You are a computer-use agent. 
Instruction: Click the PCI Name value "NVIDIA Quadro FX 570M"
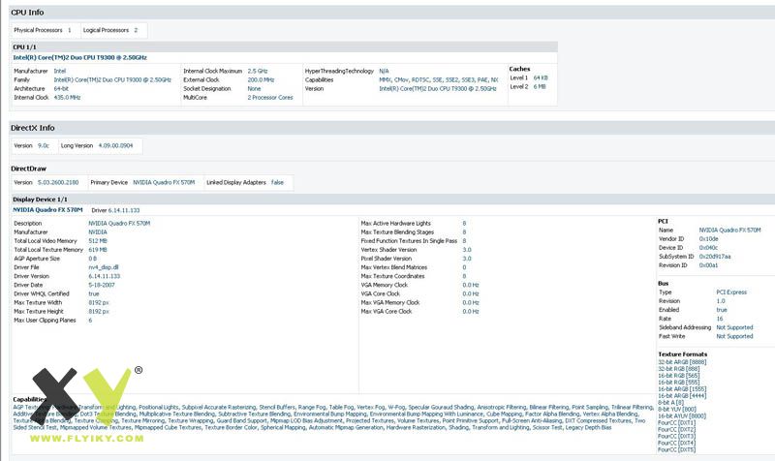(730, 230)
